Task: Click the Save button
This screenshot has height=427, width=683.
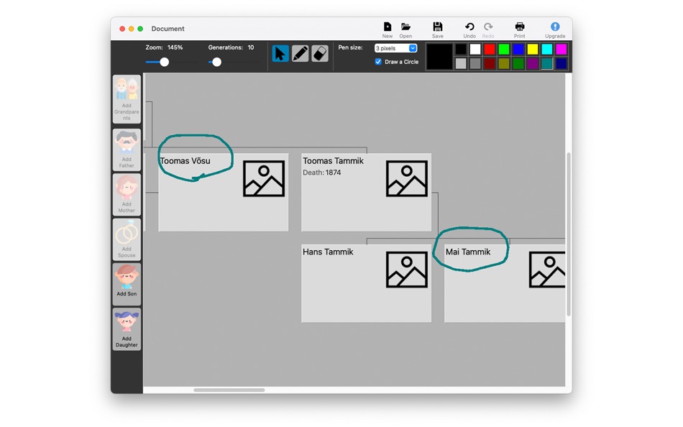Action: pos(437,28)
